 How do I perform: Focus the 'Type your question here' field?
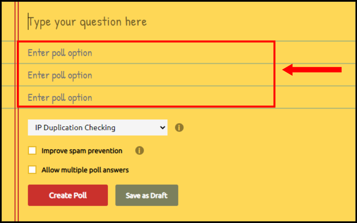point(146,22)
